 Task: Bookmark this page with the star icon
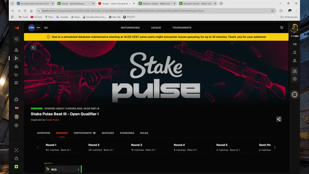(x=272, y=11)
